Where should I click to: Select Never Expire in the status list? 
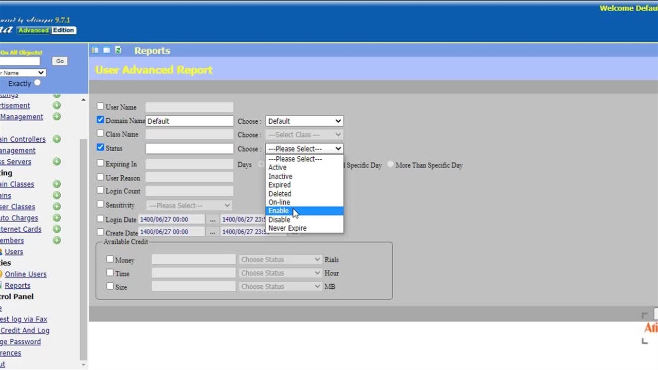(287, 228)
